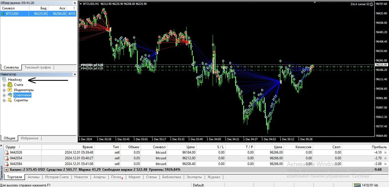
Task: Open the Новости tab
Action: (81, 177)
